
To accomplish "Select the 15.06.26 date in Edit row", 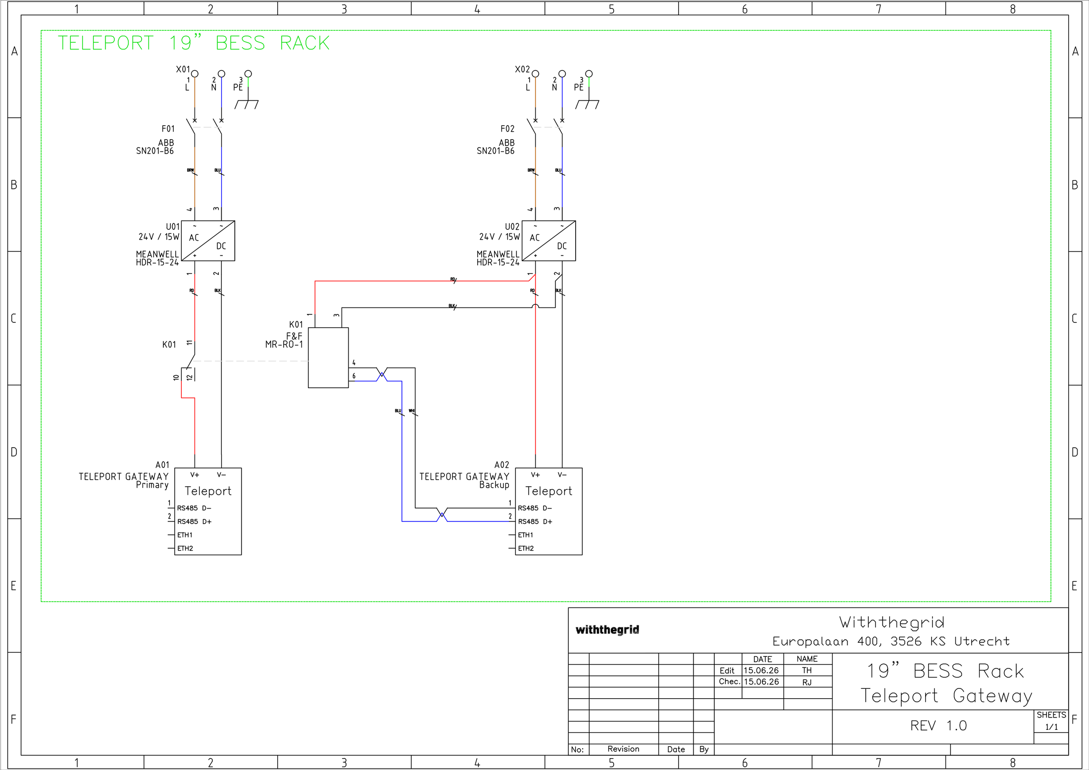I will click(x=761, y=670).
